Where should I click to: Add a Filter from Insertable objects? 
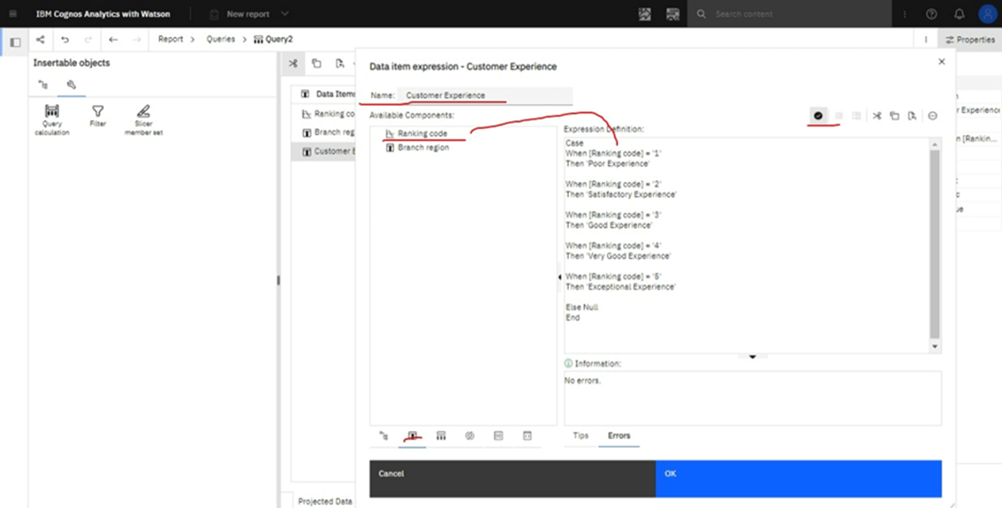(x=97, y=117)
